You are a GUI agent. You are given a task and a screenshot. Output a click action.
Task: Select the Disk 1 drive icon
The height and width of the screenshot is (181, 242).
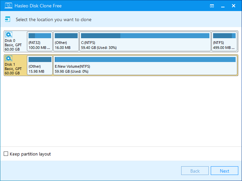(x=9, y=58)
